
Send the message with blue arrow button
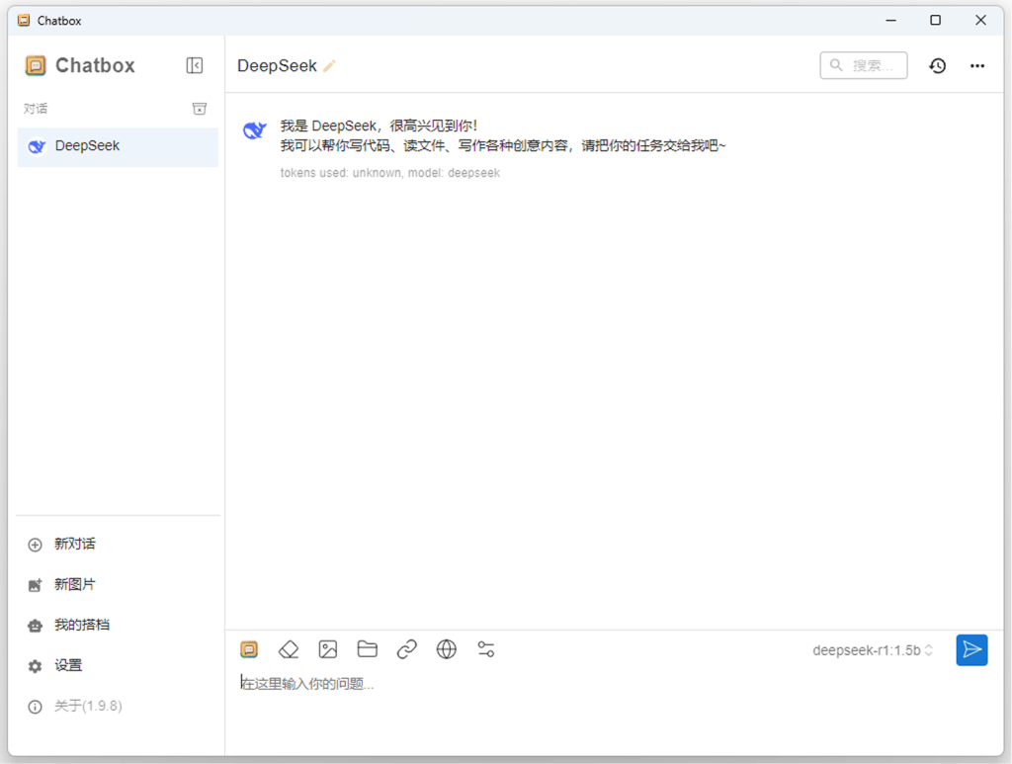tap(972, 649)
